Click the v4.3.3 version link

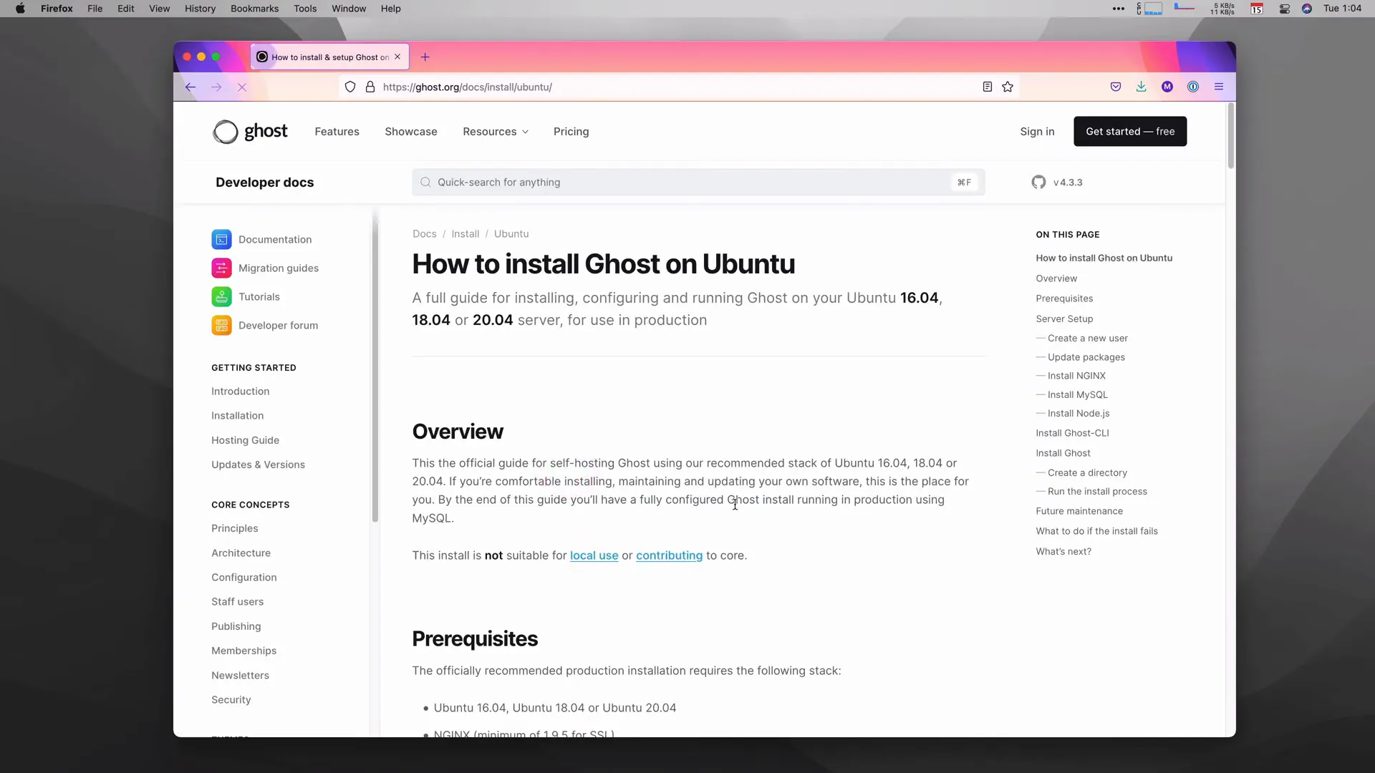pos(1068,183)
